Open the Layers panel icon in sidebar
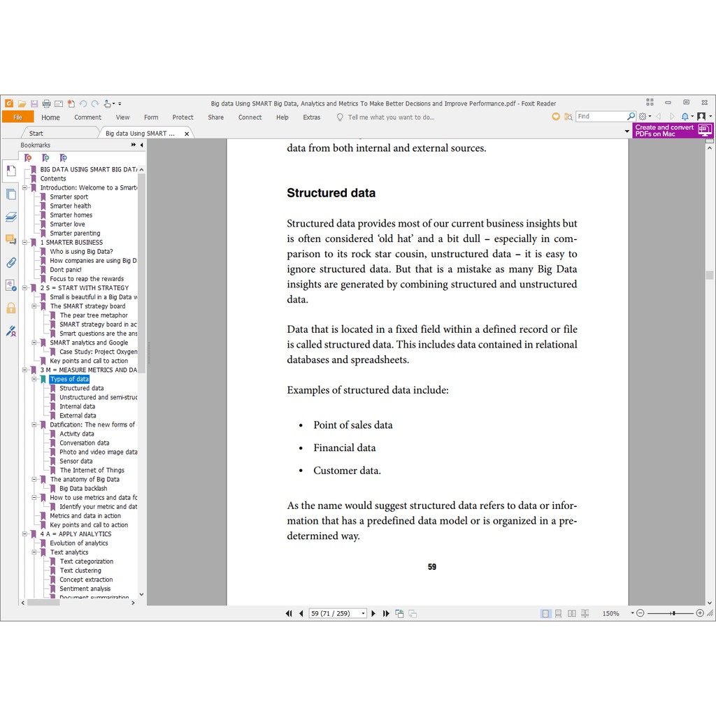 tap(11, 217)
